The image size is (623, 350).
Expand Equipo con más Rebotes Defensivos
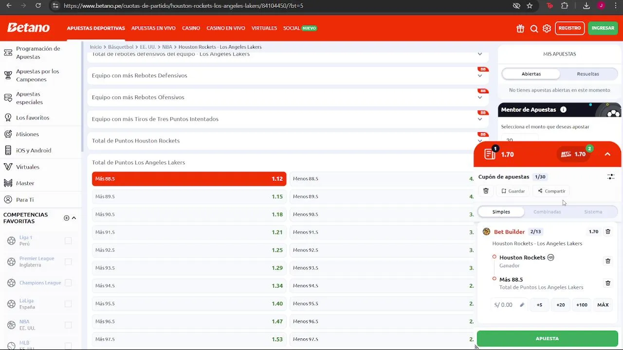pos(288,75)
